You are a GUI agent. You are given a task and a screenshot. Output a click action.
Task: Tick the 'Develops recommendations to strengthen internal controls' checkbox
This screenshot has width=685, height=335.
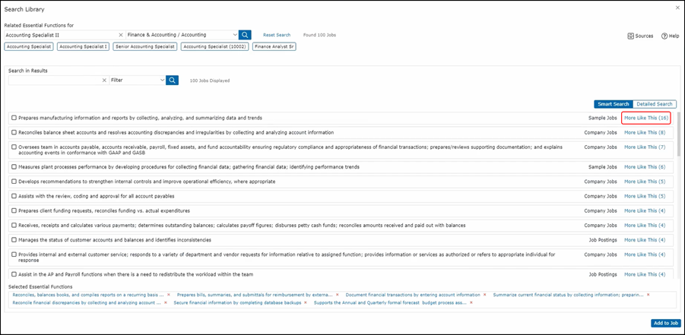pyautogui.click(x=14, y=182)
